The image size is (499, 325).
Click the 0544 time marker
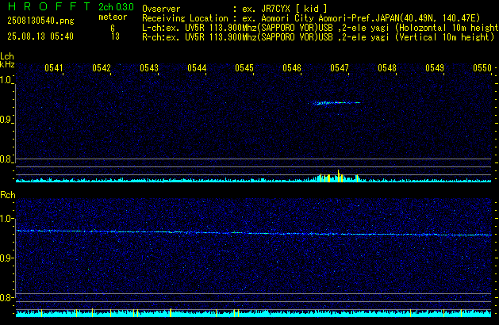pos(197,68)
